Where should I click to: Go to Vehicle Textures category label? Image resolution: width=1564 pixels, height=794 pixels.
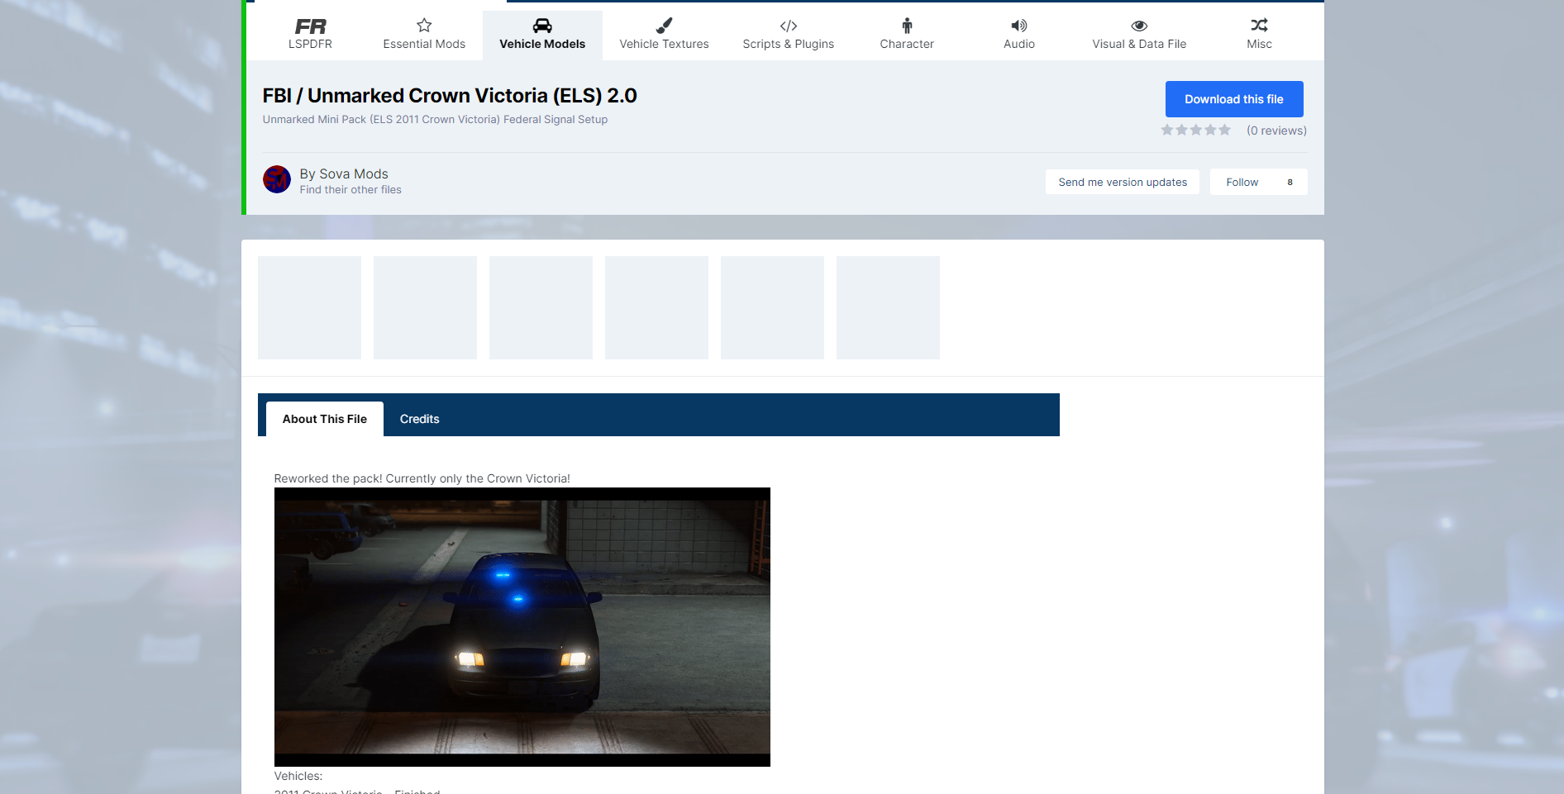coord(664,44)
